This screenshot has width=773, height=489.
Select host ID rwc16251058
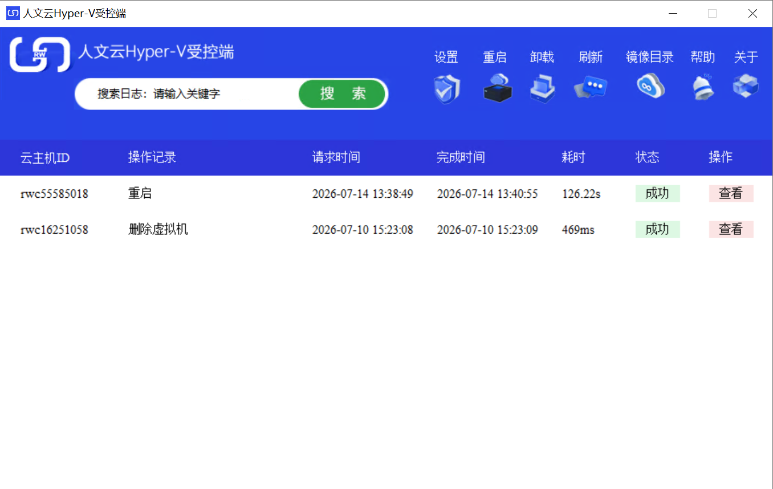(x=54, y=230)
